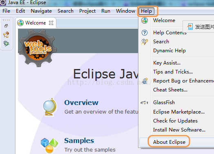Open the Search menu in menu bar
214x154 pixels.
tap(65, 11)
